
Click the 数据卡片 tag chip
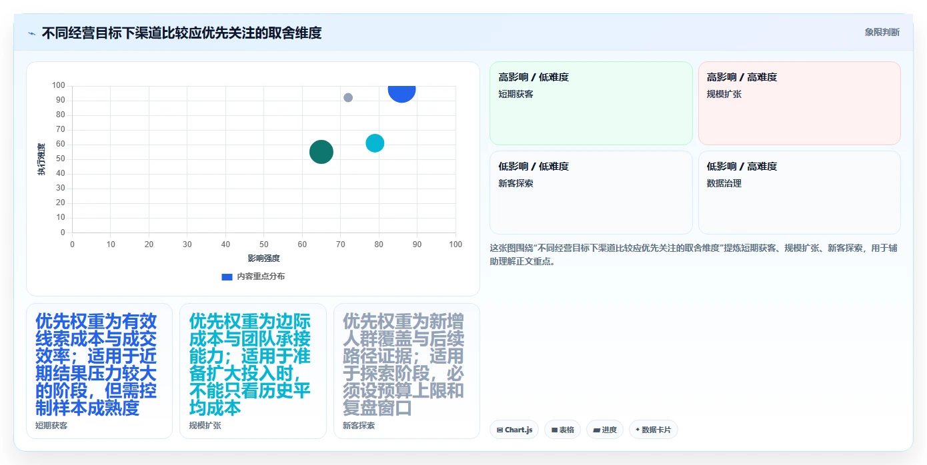pyautogui.click(x=653, y=430)
